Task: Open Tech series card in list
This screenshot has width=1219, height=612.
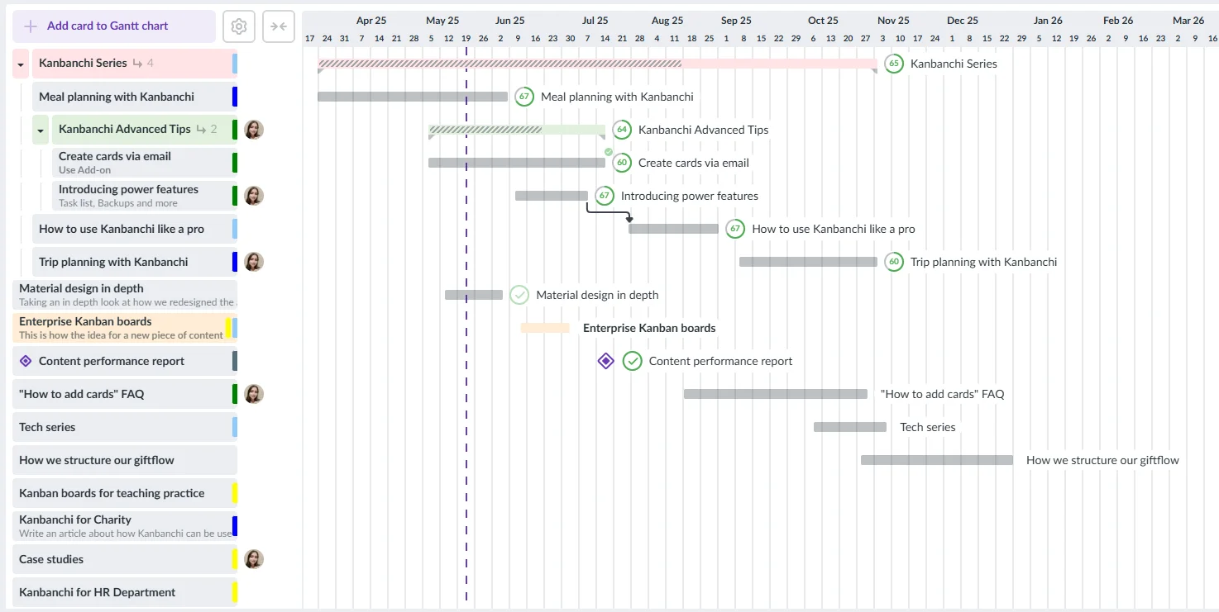Action: point(125,427)
